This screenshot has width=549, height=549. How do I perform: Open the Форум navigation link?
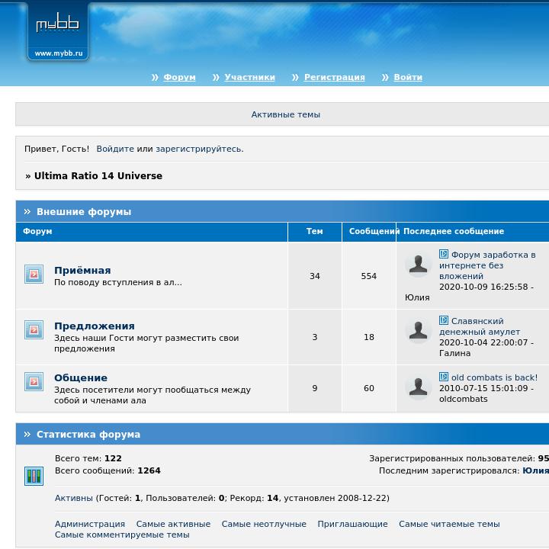[179, 77]
